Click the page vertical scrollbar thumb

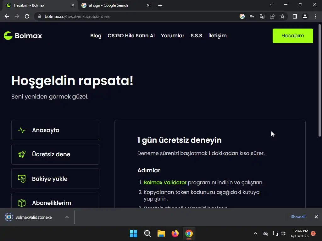(319, 80)
